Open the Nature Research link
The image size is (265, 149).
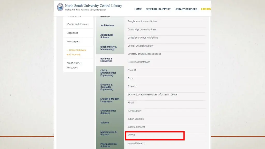point(136,143)
